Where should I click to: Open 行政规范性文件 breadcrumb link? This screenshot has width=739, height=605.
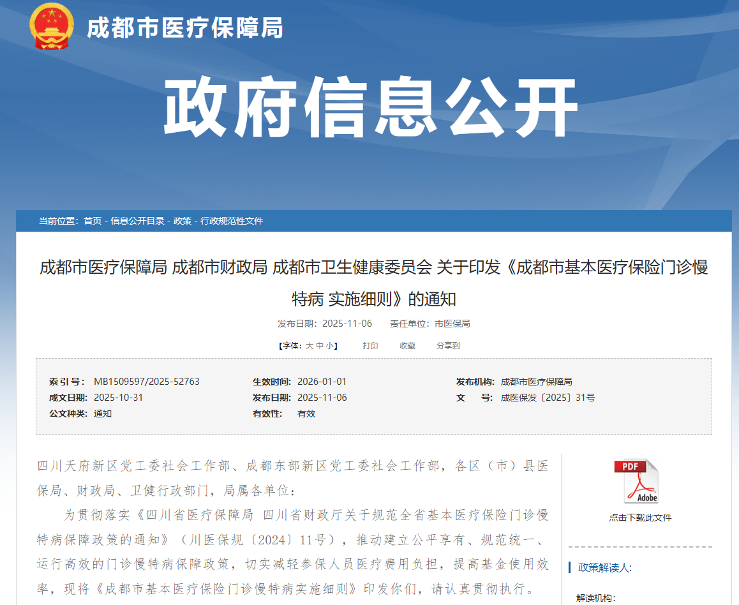[x=232, y=221]
